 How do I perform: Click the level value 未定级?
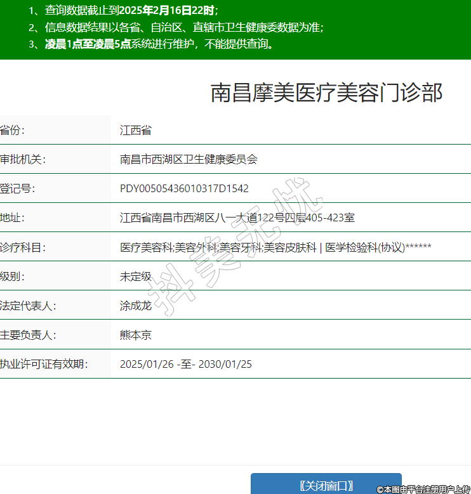click(136, 276)
